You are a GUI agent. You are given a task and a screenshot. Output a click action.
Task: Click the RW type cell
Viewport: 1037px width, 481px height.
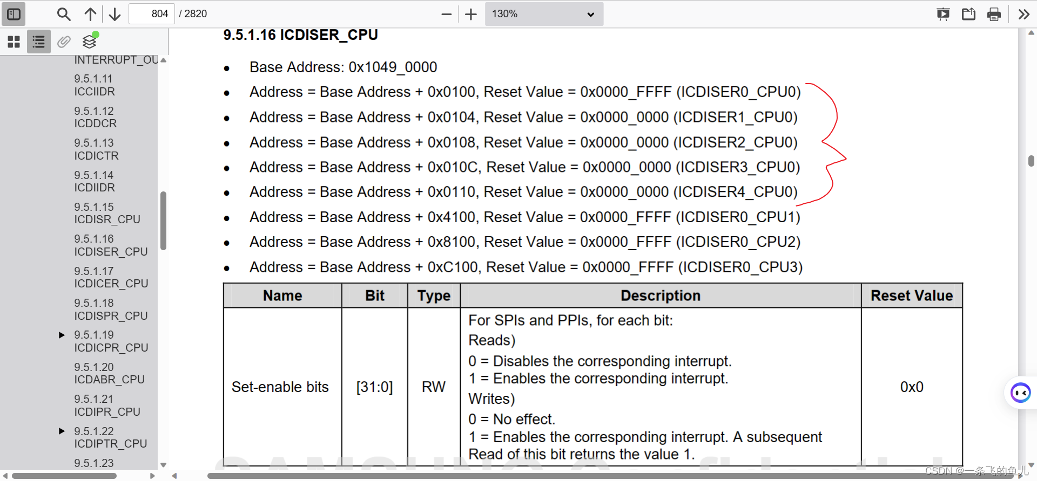(434, 387)
